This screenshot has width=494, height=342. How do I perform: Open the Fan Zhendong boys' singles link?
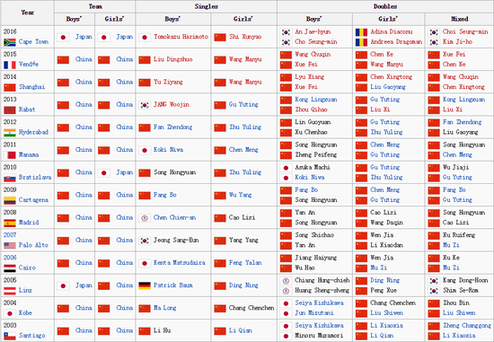[173, 127]
